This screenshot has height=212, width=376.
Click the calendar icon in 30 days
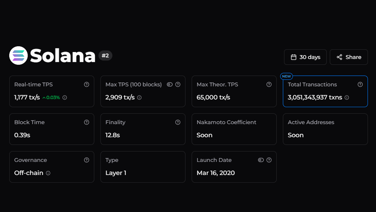pos(293,57)
